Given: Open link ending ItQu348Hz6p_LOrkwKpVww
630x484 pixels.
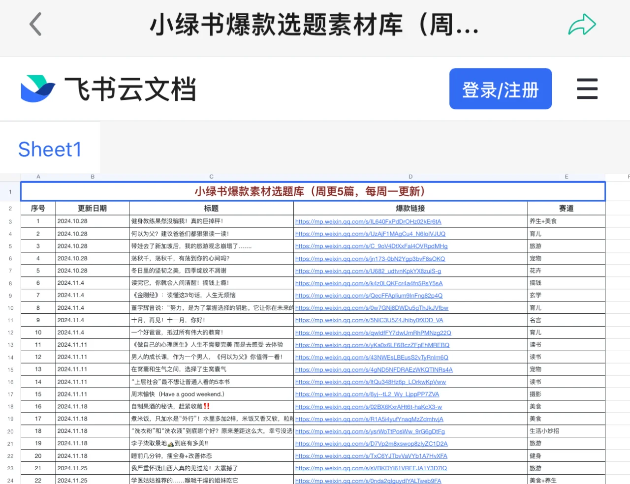Looking at the screenshot, I should point(371,382).
